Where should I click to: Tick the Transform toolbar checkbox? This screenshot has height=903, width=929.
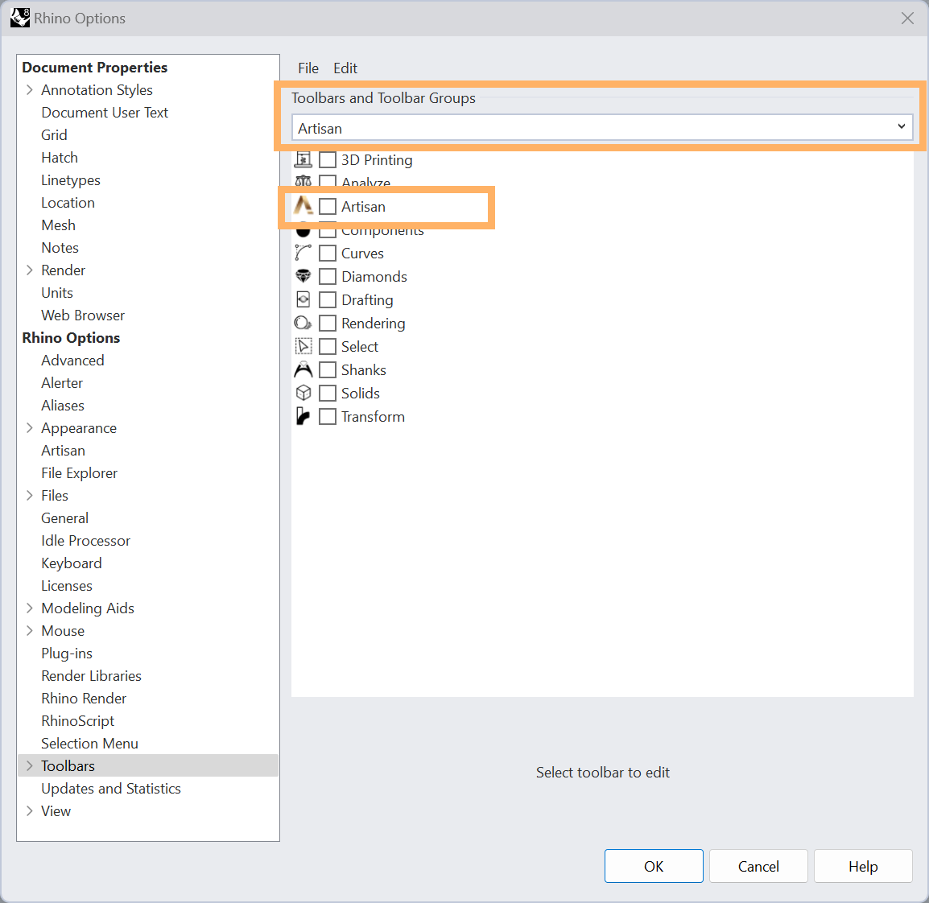point(328,416)
